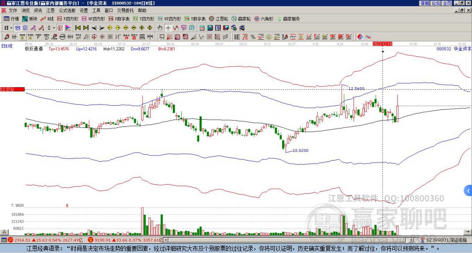Open the T数字表 tool

pos(195,18)
